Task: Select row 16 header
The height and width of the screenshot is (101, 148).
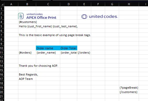Action: click(2, 74)
